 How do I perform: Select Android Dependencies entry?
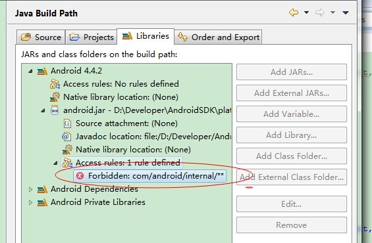[94, 189]
